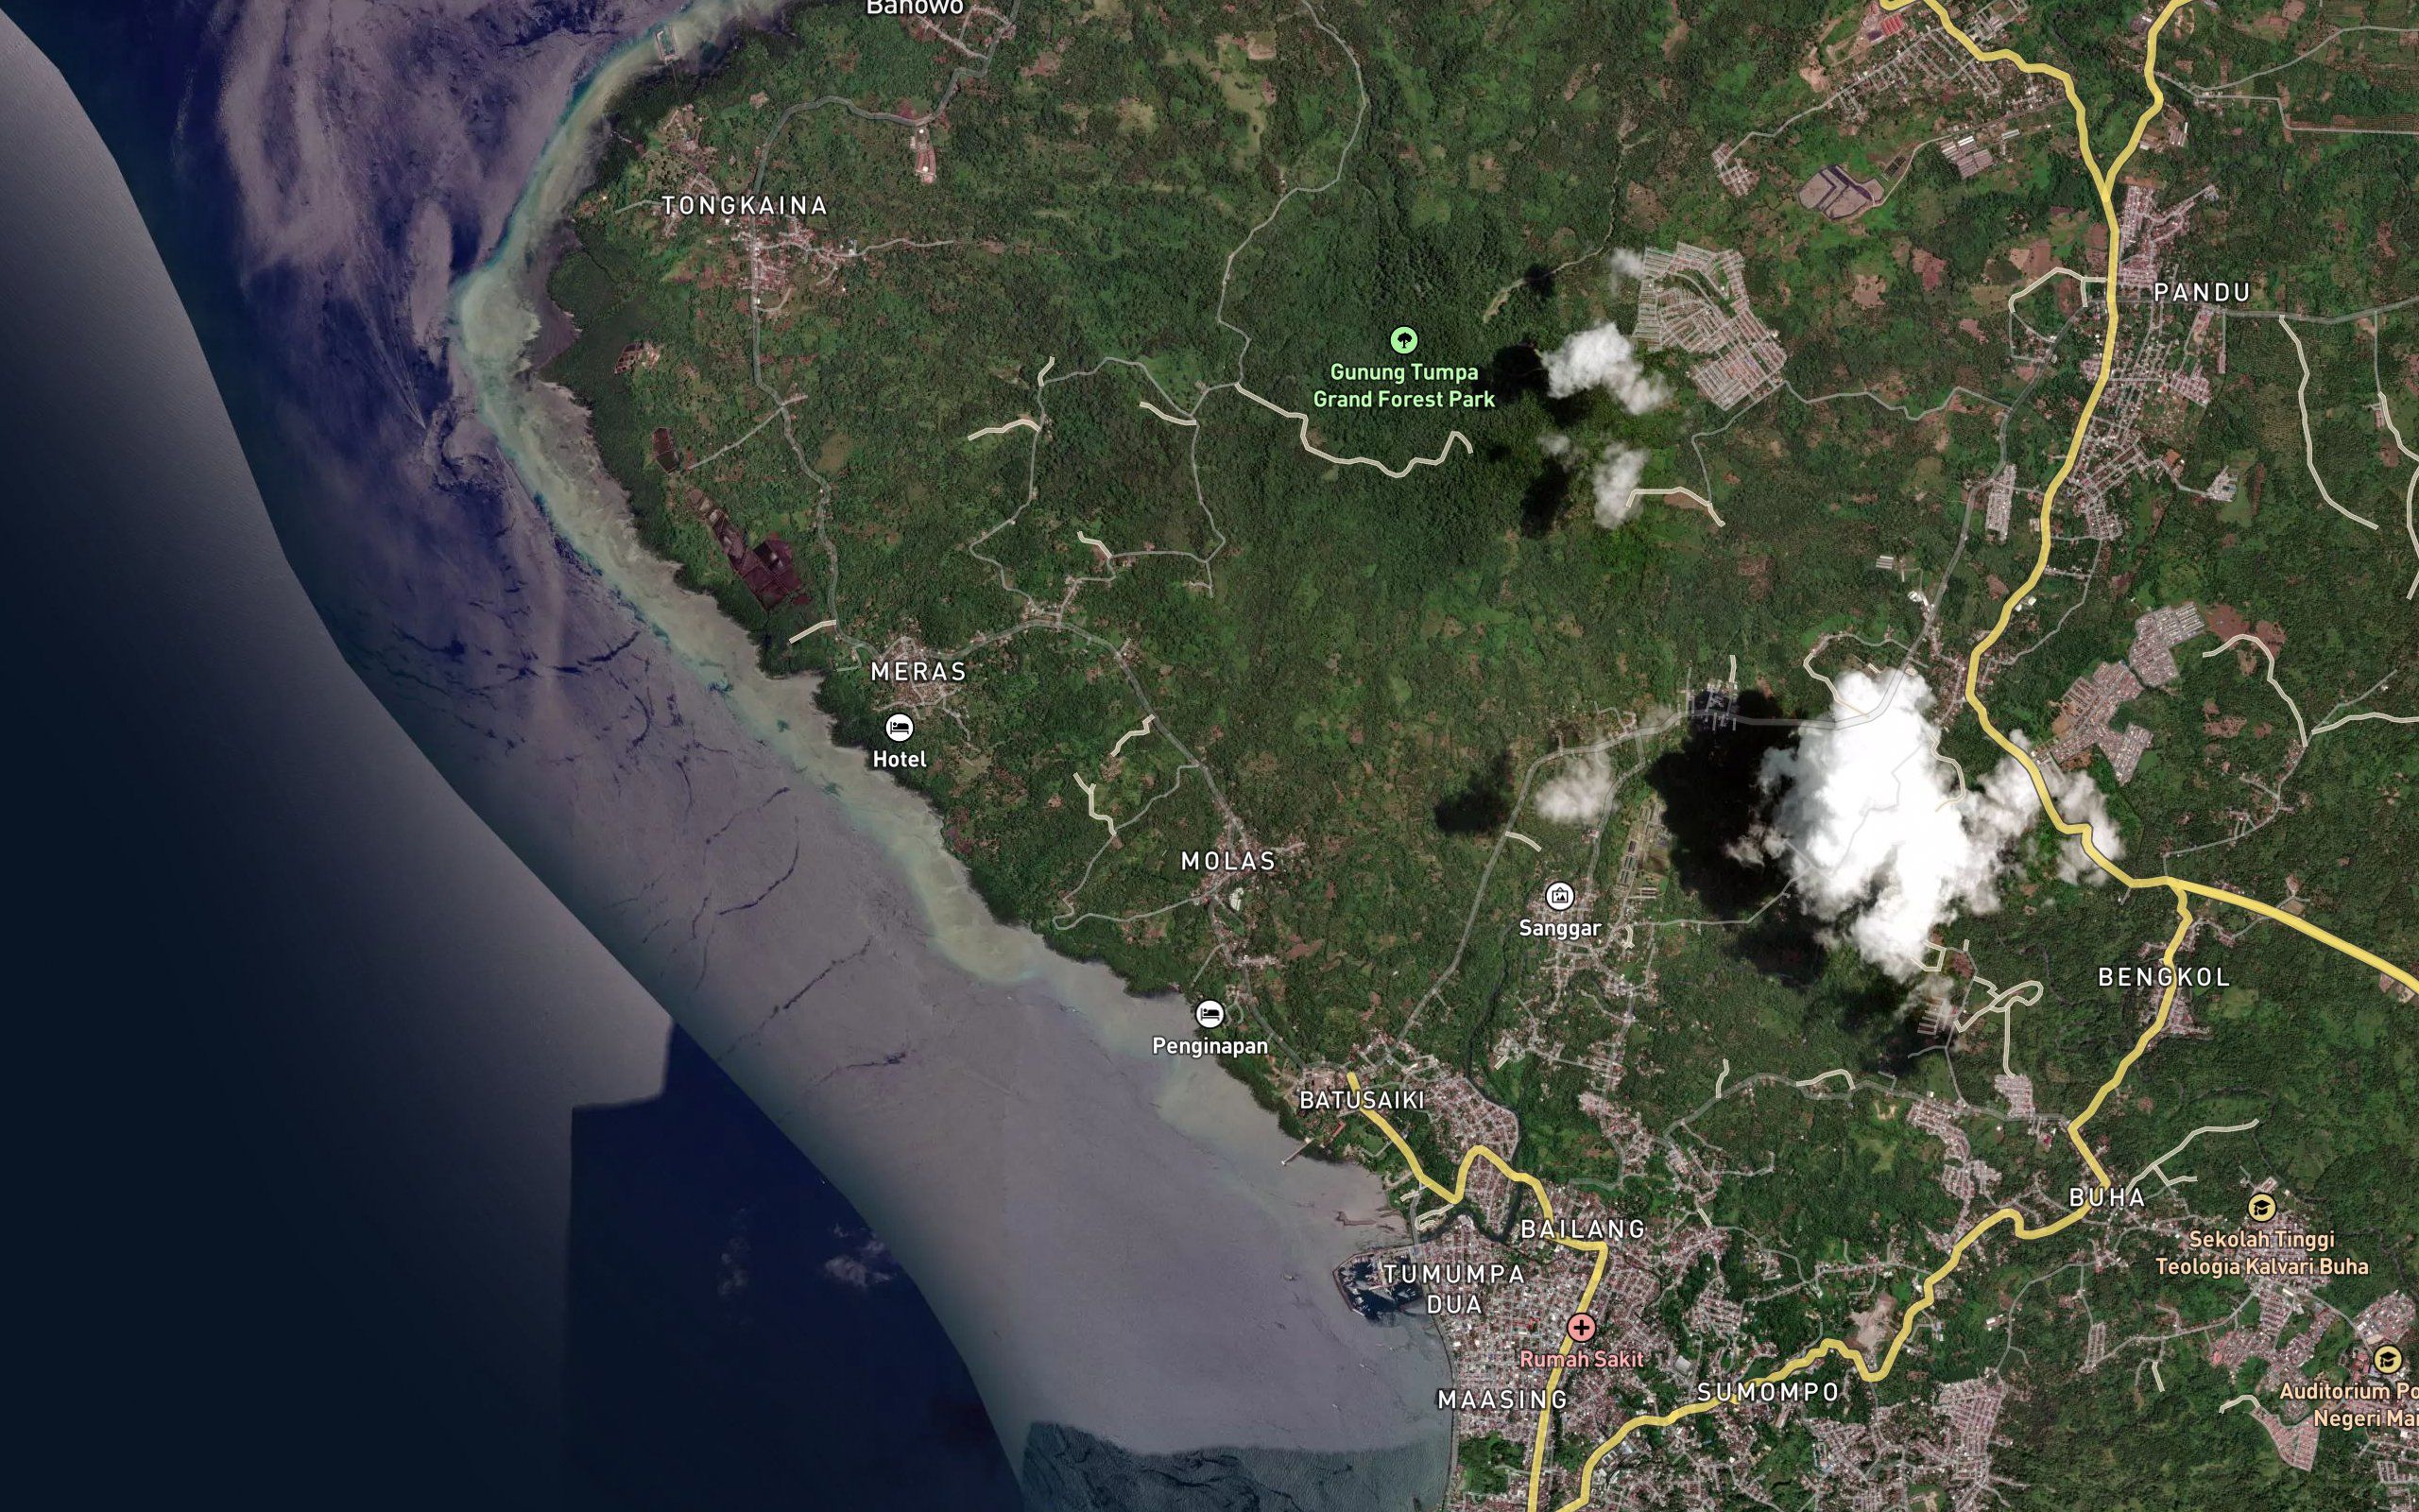The height and width of the screenshot is (1512, 2419).
Task: Click the TUMUMPA DUA label
Action: click(x=1454, y=1289)
